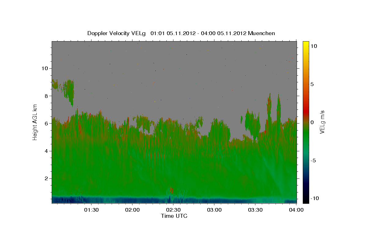Click the colorbar value 10 label

click(313, 46)
